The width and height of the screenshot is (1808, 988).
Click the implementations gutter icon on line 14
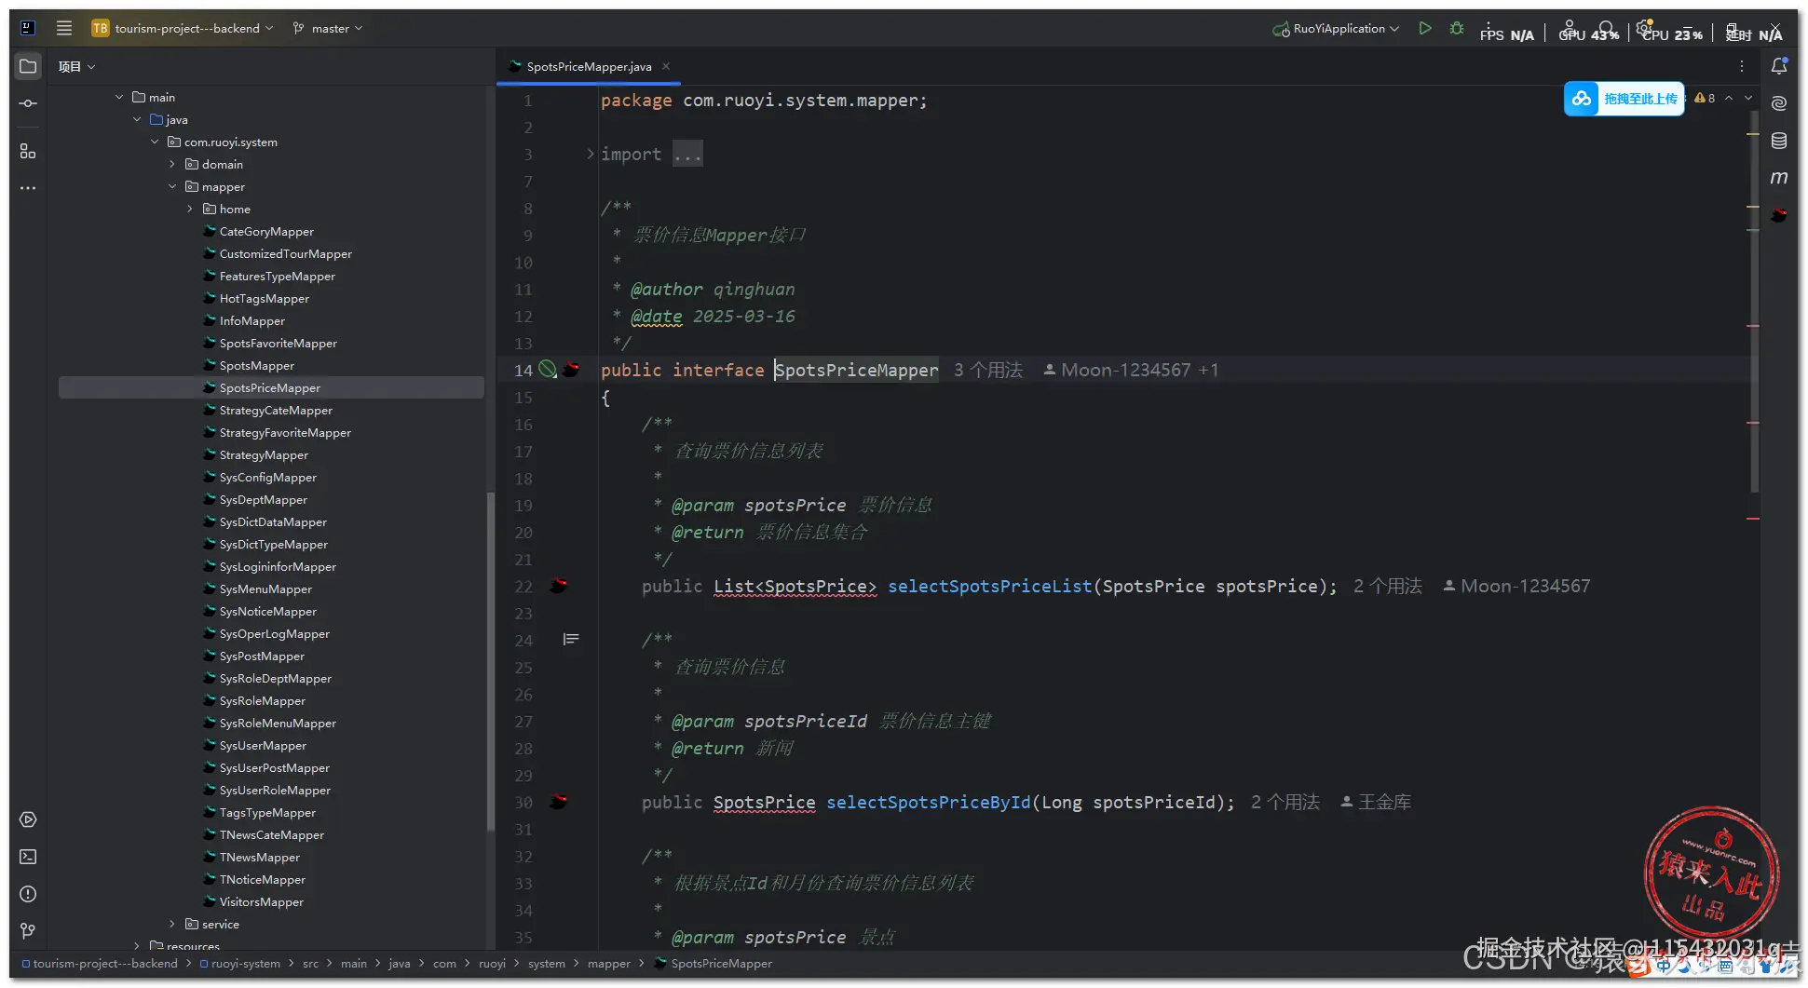pos(549,370)
